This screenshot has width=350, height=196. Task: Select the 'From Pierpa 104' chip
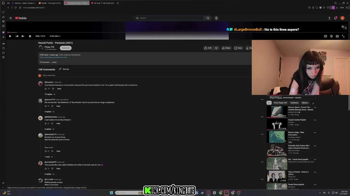coord(280,103)
